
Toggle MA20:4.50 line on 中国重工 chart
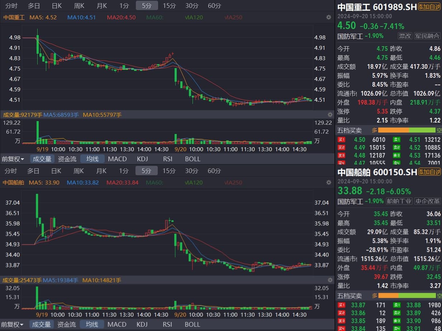click(121, 17)
